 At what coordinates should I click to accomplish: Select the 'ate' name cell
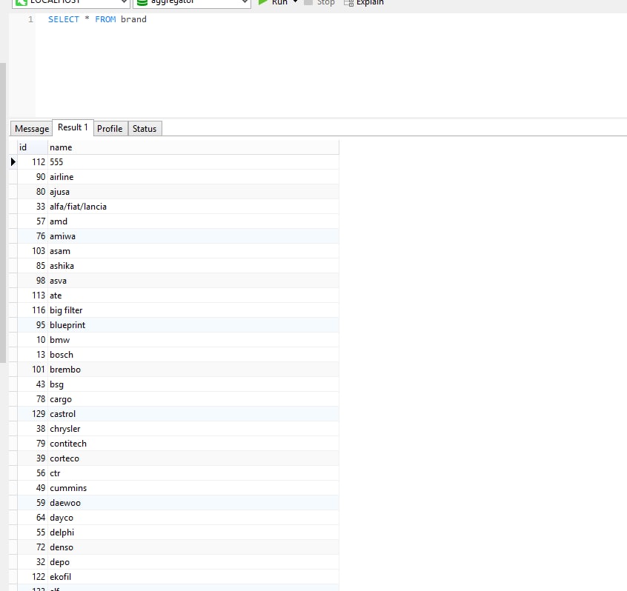(x=193, y=295)
